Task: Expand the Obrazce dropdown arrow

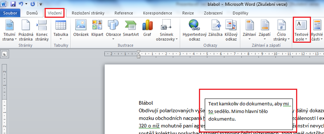Action: point(113,39)
